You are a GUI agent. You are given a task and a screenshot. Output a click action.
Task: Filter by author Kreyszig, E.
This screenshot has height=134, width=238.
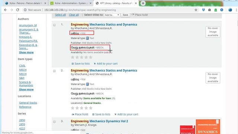pos(26,37)
